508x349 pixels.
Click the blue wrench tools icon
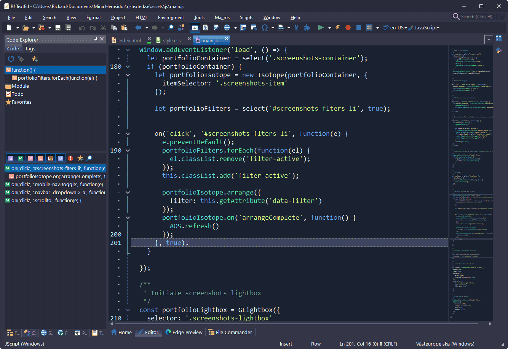tap(297, 27)
